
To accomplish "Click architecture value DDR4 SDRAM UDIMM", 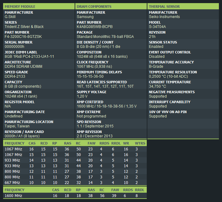I will tap(23, 67).
